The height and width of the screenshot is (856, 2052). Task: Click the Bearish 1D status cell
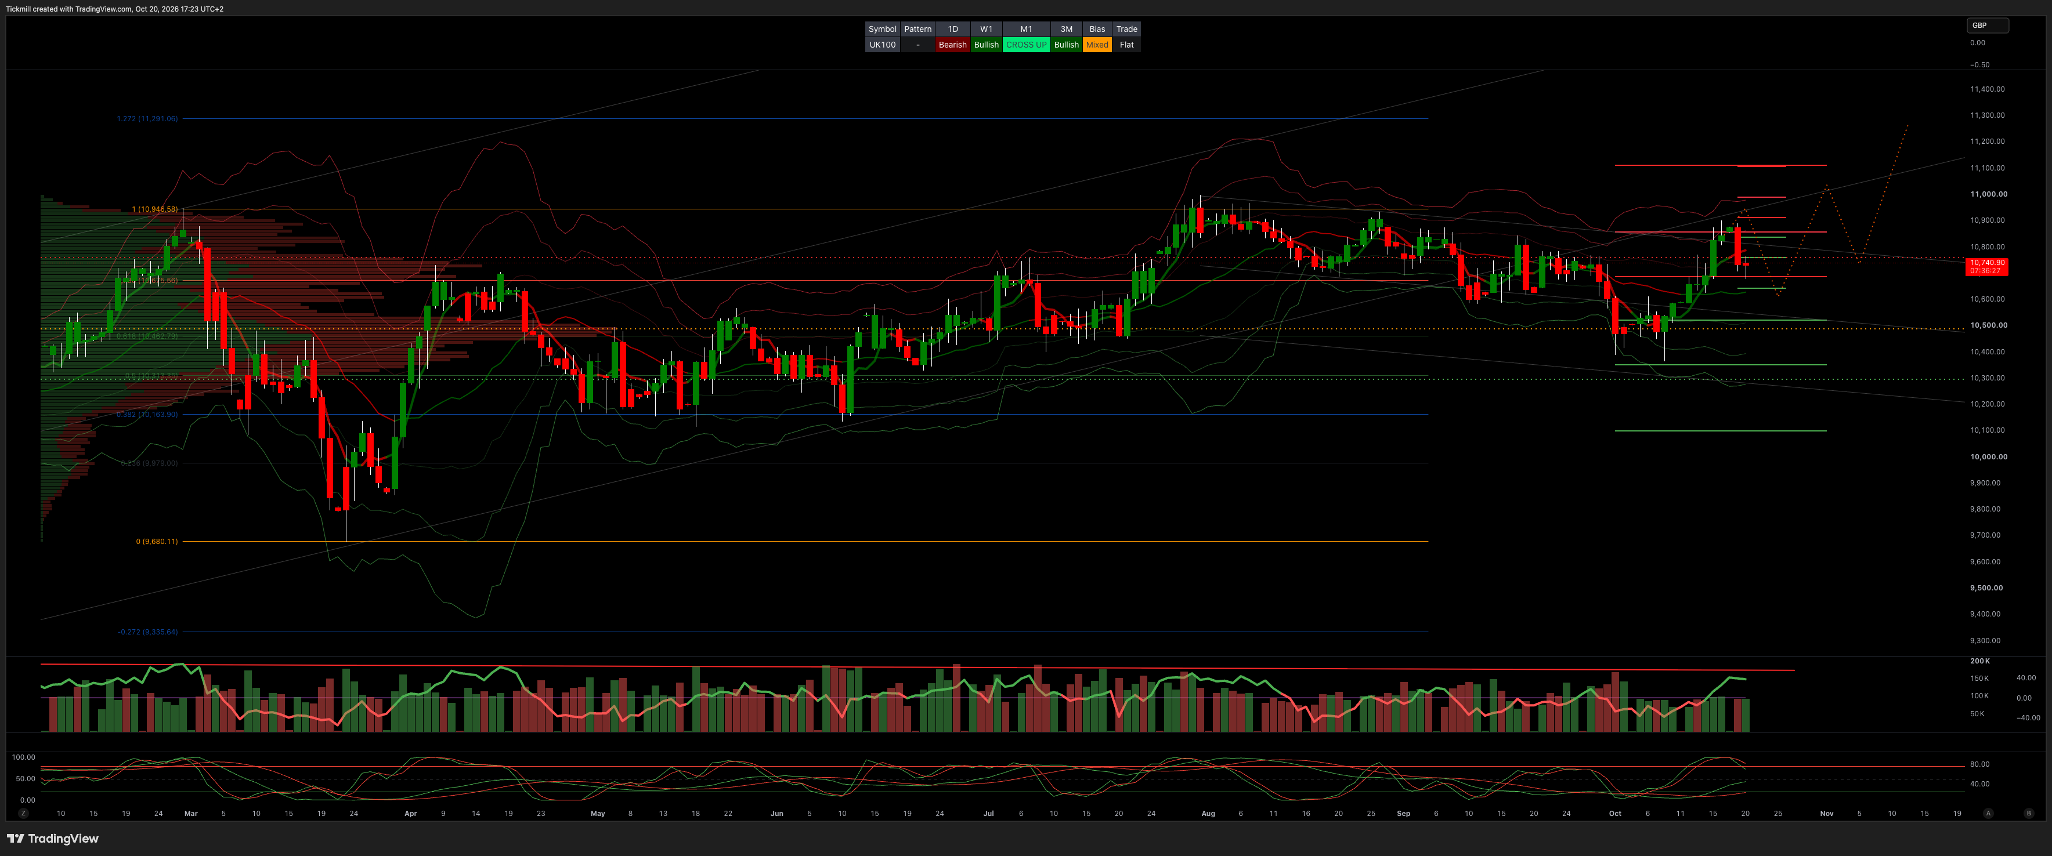(952, 45)
